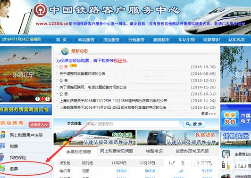The height and width of the screenshot is (178, 251).
Task: Click the China Railway logo emblem
Action: coord(41,10)
